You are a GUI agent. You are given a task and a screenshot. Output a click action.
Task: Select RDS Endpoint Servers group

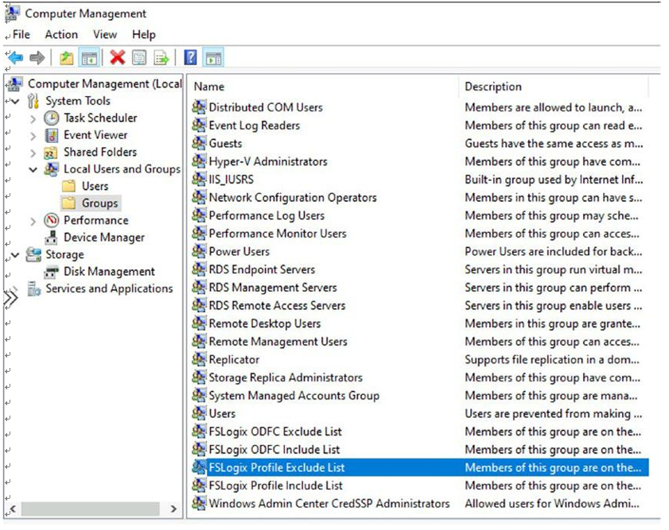click(x=262, y=269)
